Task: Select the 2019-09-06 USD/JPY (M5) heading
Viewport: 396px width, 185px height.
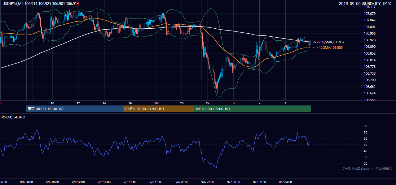Action: [x=365, y=4]
